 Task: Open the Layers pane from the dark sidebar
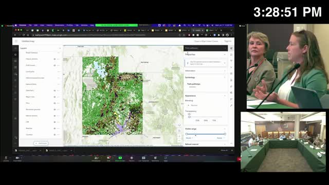15,54
